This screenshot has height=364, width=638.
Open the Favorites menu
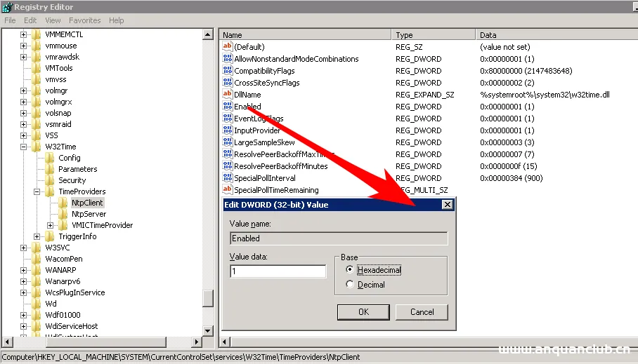click(84, 20)
